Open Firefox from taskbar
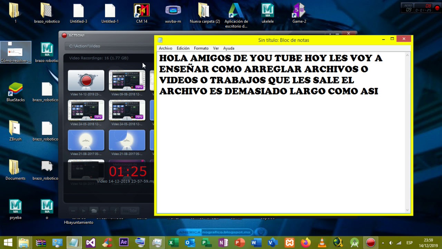Image resolution: width=442 pixels, height=249 pixels. pyautogui.click(x=306, y=242)
